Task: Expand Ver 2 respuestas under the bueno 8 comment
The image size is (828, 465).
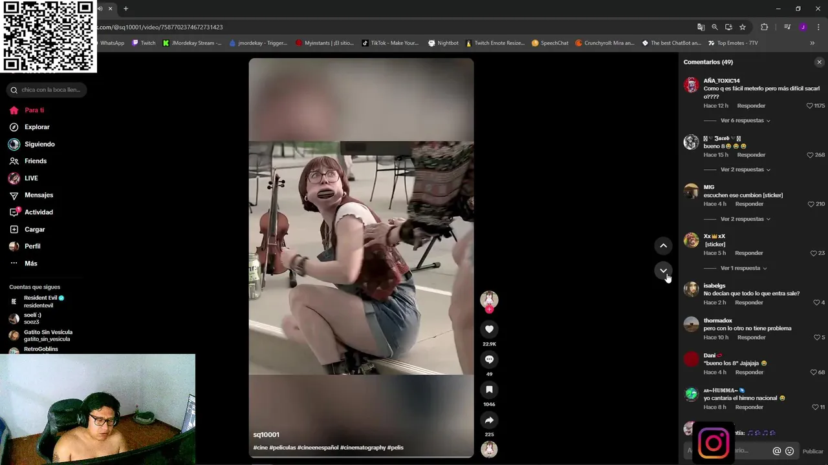Action: click(x=745, y=170)
